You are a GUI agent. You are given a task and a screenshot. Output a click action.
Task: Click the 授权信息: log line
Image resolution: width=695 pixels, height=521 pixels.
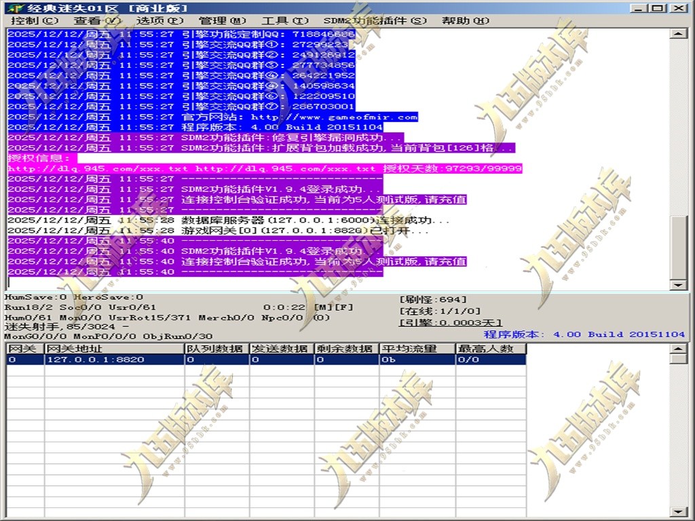42,158
